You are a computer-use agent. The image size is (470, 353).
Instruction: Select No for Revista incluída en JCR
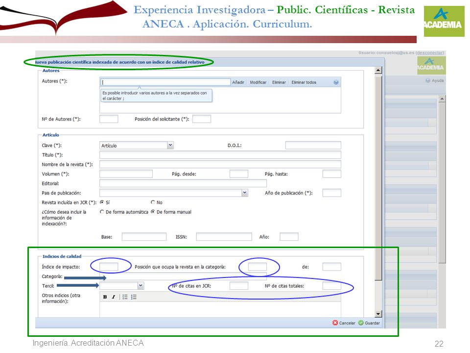click(153, 202)
